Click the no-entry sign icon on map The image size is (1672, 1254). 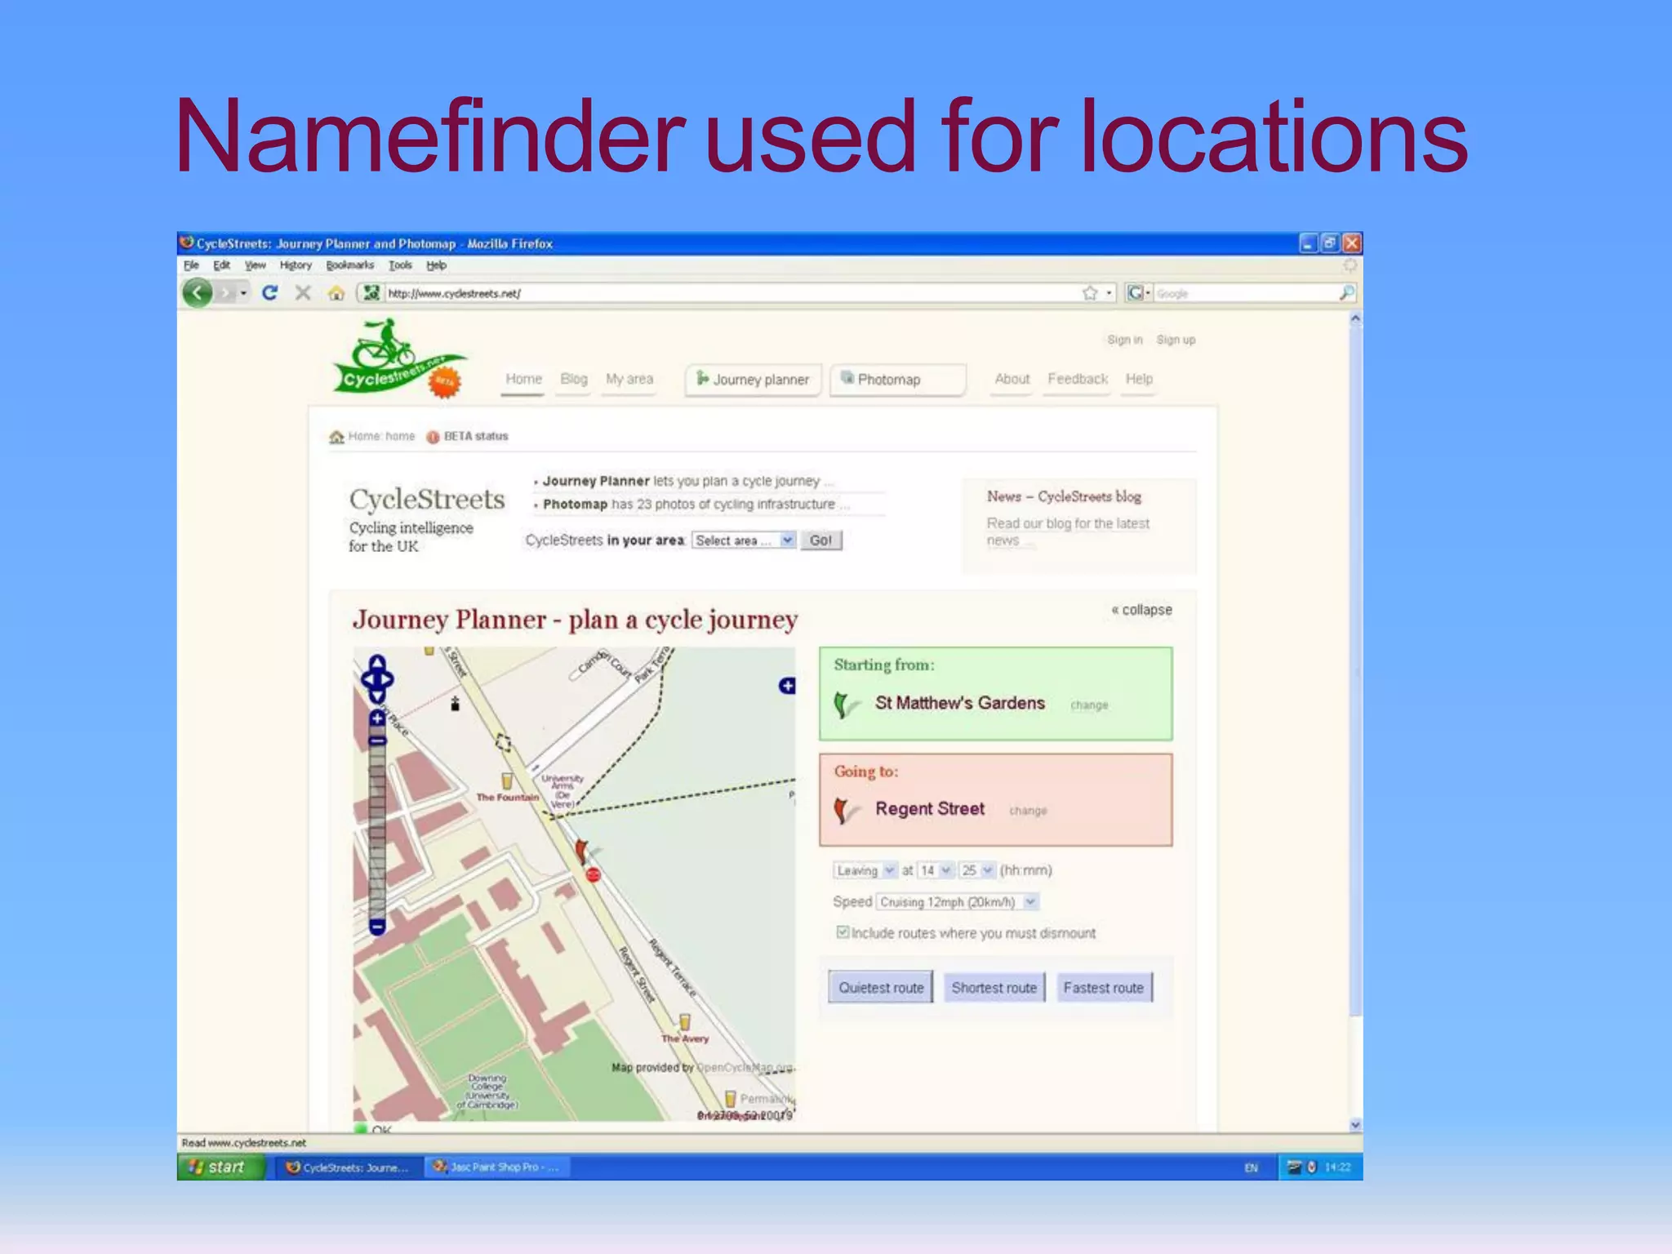[x=594, y=875]
